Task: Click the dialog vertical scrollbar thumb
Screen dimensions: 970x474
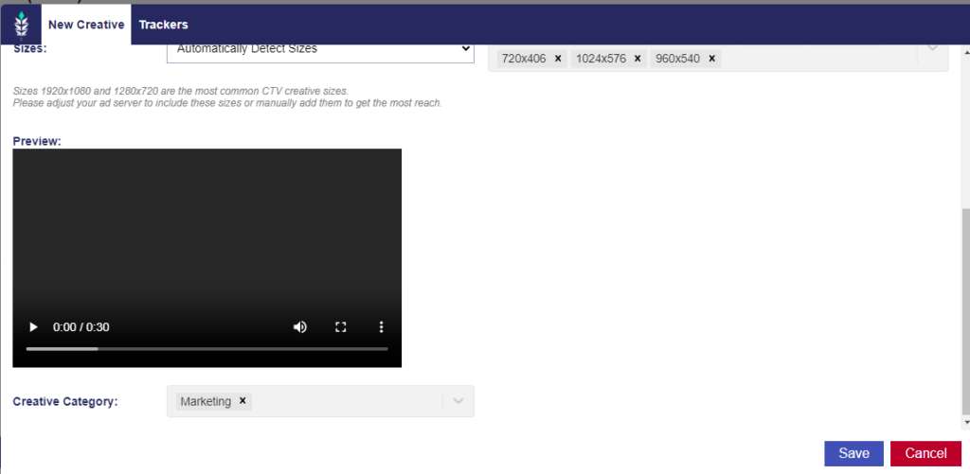Action: tap(965, 311)
